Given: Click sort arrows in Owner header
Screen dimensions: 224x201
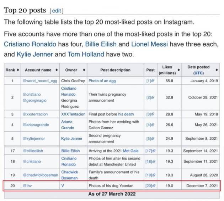Looking at the screenshot, I should coord(84,70).
